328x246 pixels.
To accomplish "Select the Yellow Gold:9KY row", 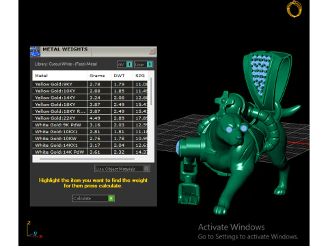I will coord(90,84).
